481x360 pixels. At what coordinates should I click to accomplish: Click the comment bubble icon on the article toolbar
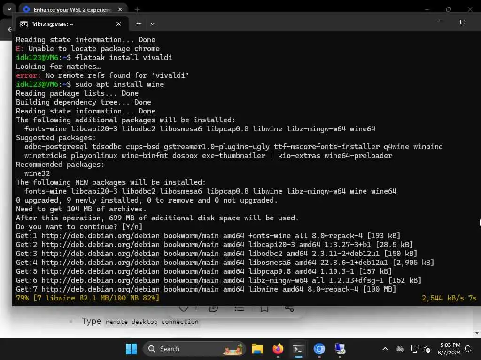214,308
